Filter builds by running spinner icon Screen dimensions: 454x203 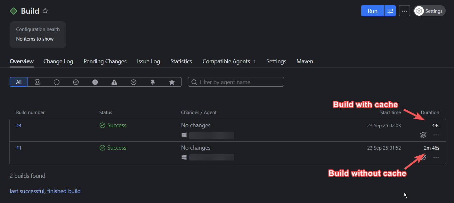(57, 82)
